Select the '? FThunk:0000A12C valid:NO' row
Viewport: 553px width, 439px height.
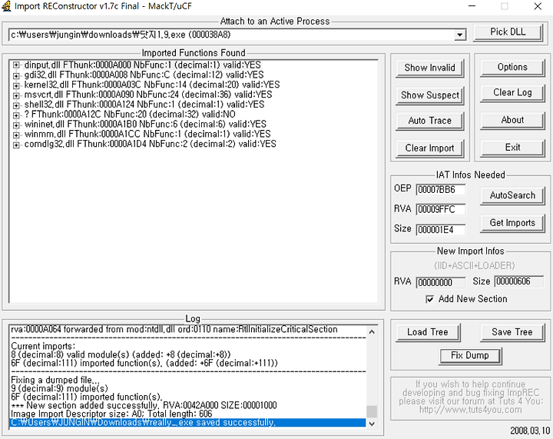tap(130, 115)
